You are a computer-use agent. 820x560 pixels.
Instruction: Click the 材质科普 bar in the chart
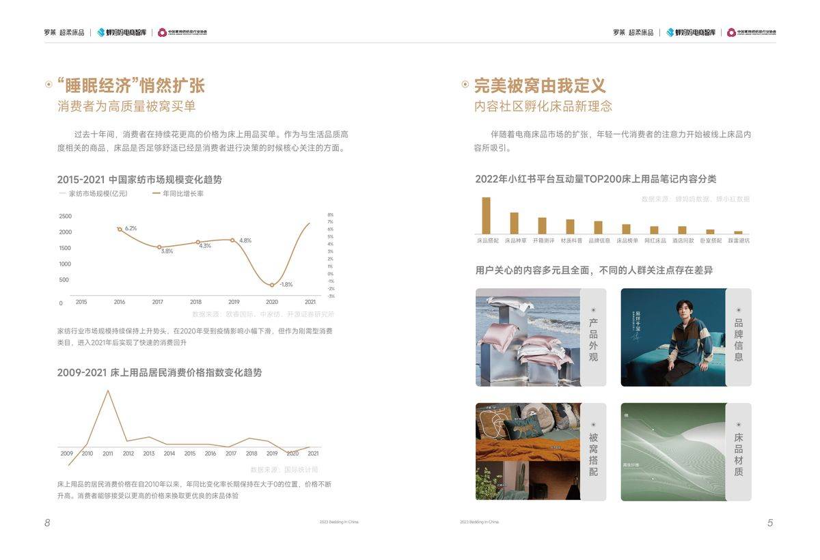click(x=571, y=227)
